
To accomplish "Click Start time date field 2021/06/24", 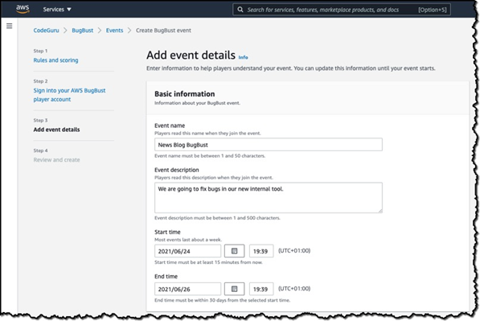I will coord(187,251).
